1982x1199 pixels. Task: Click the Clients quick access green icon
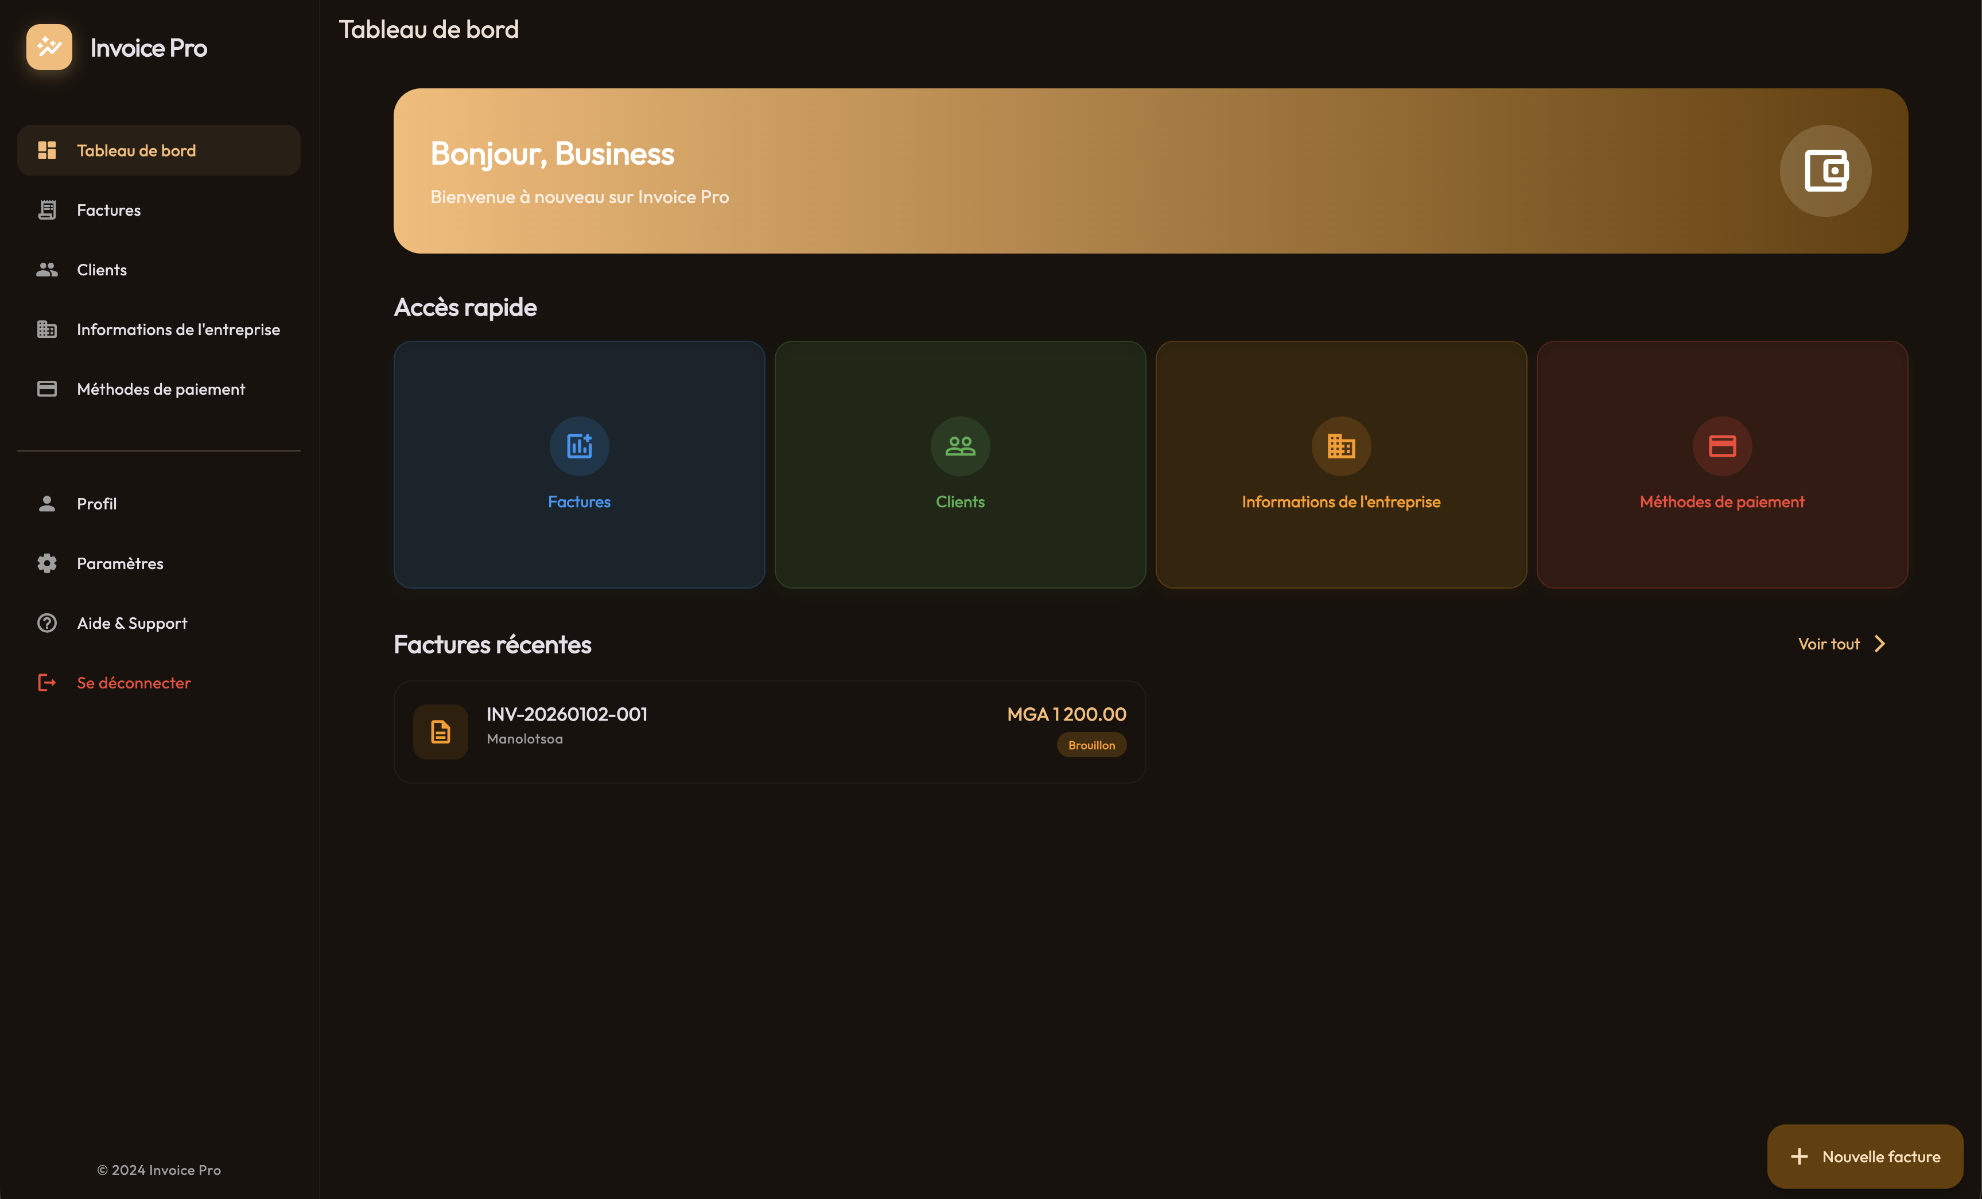(x=959, y=446)
